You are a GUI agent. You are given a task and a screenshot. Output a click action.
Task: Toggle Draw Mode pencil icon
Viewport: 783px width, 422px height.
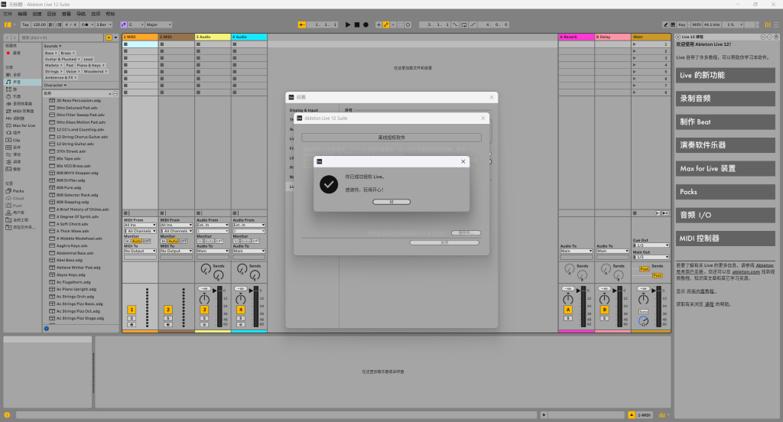(665, 24)
